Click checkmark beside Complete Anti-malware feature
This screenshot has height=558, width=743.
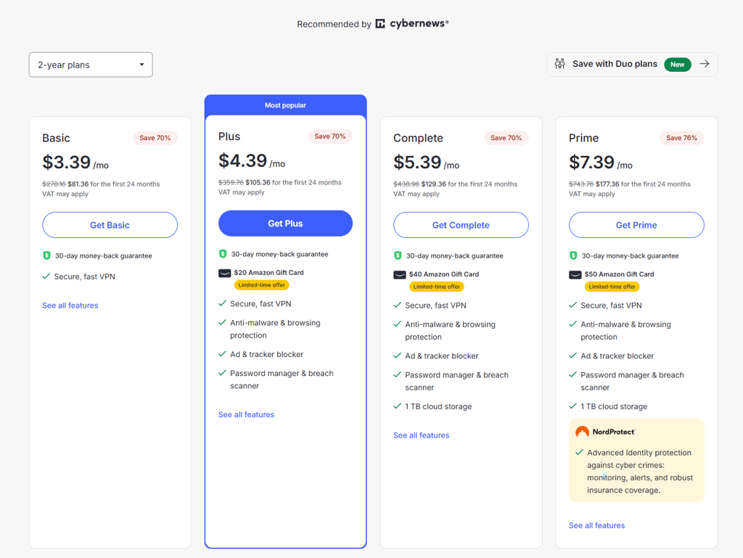397,324
